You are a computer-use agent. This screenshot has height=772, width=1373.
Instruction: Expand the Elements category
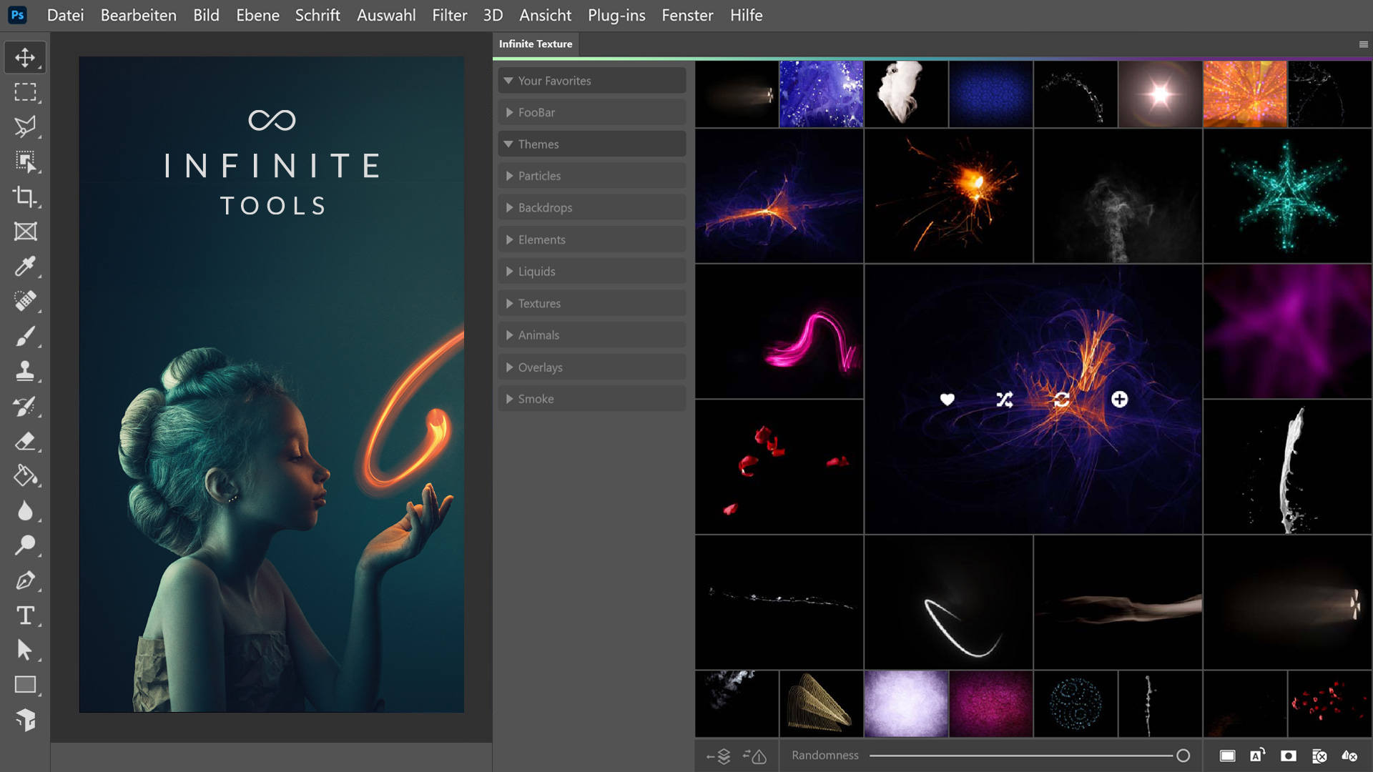pyautogui.click(x=592, y=239)
